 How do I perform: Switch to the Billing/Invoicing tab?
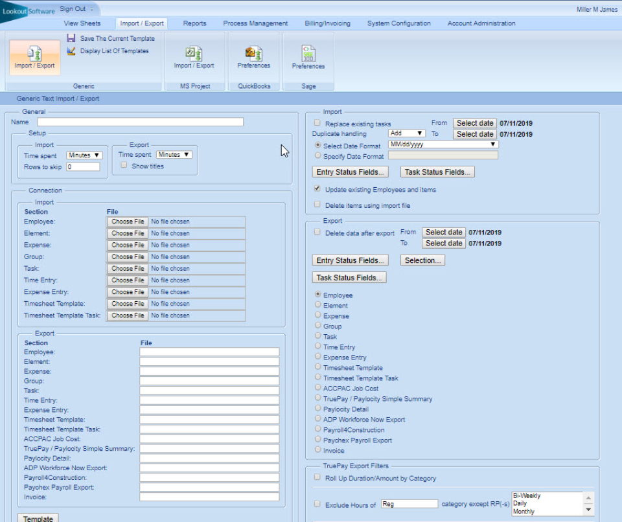328,23
